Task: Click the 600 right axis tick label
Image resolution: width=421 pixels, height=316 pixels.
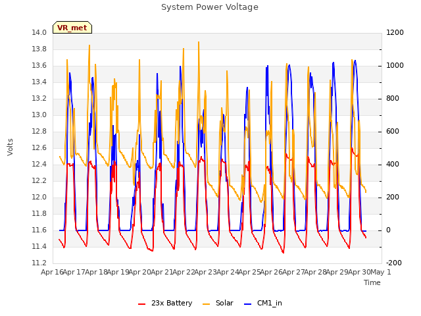Action: pos(393,132)
